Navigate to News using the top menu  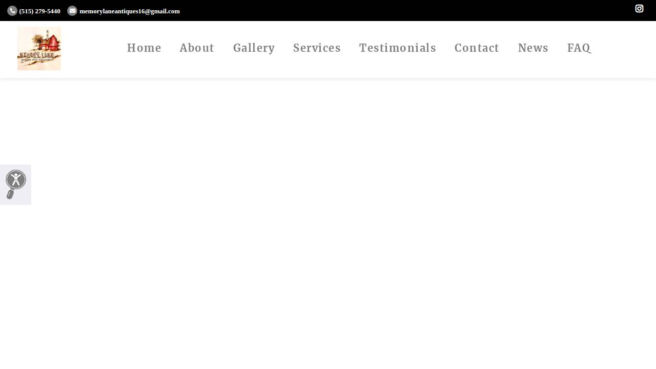click(x=533, y=48)
